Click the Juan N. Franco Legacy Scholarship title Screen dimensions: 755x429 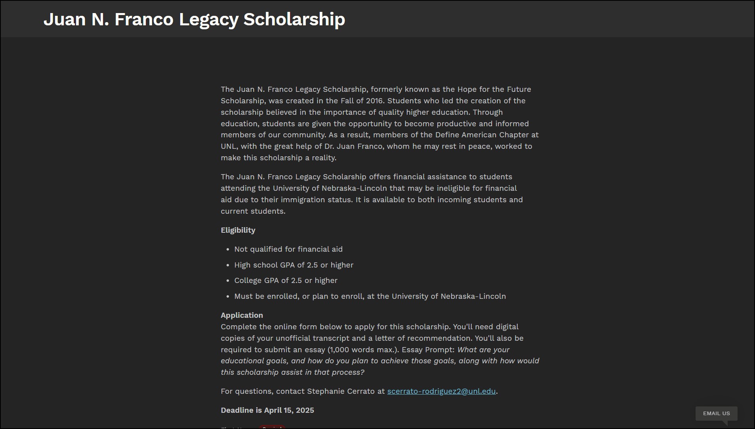(x=194, y=19)
